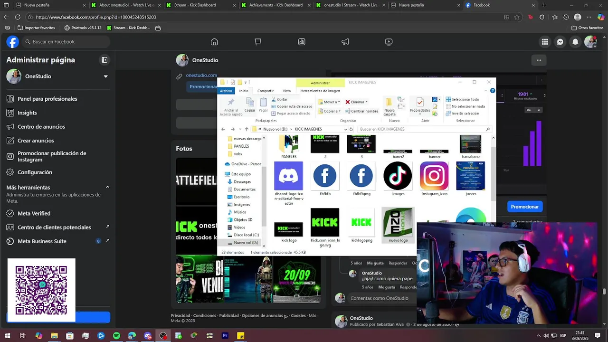Collapse Administrar página sidebar icon
The width and height of the screenshot is (608, 342).
(x=104, y=60)
